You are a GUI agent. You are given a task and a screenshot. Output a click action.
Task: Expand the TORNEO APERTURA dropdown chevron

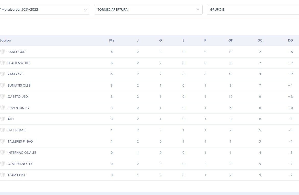coord(198,10)
